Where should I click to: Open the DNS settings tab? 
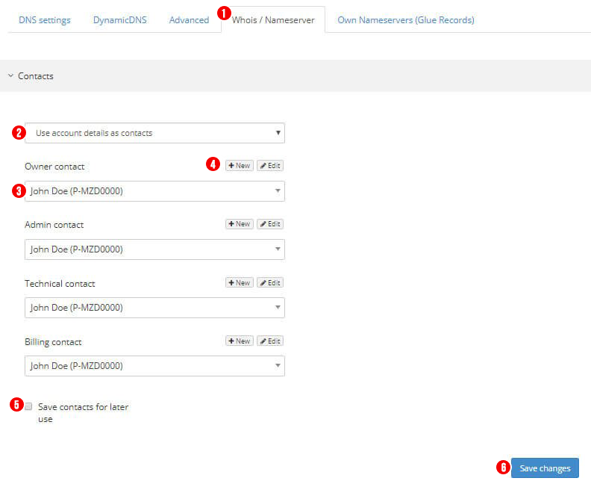pos(45,20)
